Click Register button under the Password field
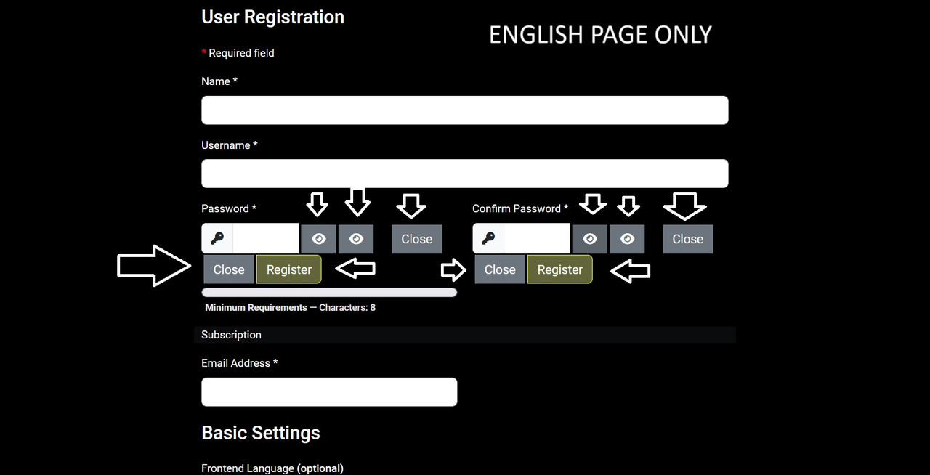The height and width of the screenshot is (475, 930). click(x=289, y=269)
